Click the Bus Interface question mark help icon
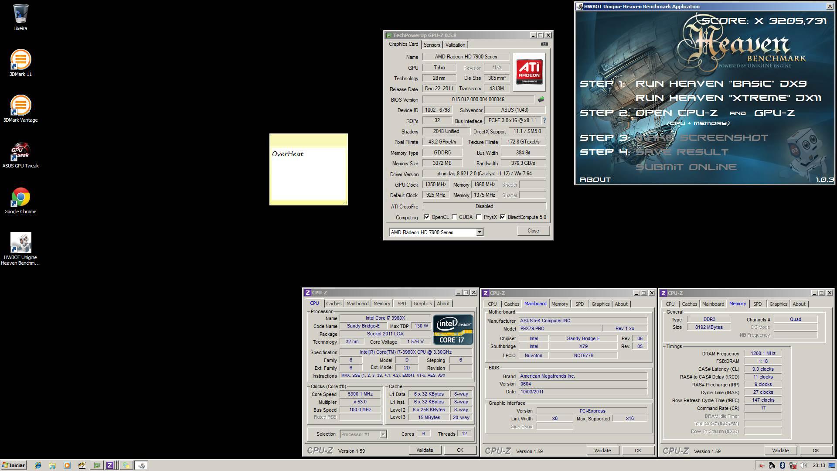 click(x=544, y=120)
